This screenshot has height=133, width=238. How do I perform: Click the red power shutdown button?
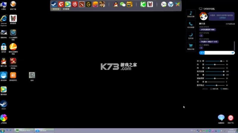click(231, 118)
